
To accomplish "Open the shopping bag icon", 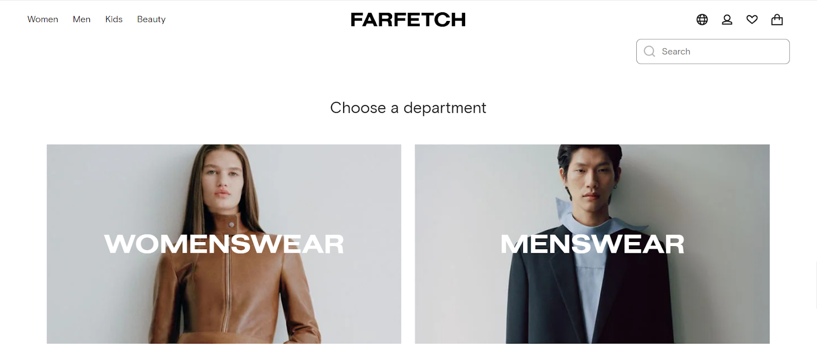I will coord(777,19).
